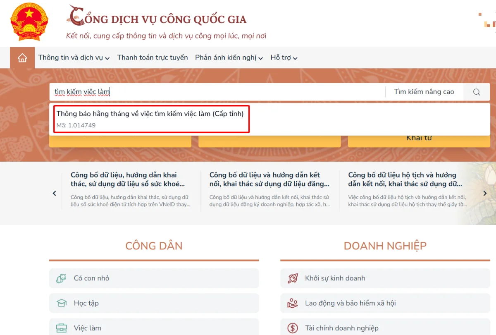
Task: Open Tìm kiếm nâng cao search
Action: 424,92
